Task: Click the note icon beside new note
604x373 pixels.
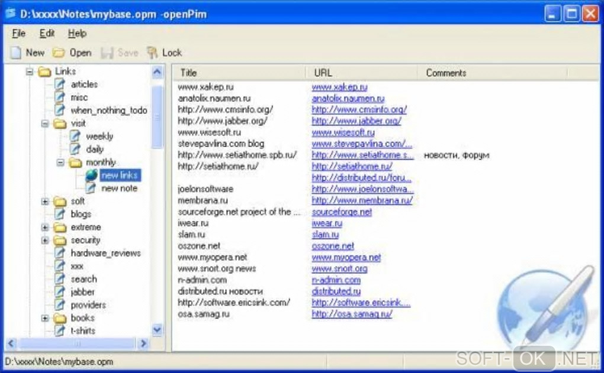Action: tap(91, 188)
